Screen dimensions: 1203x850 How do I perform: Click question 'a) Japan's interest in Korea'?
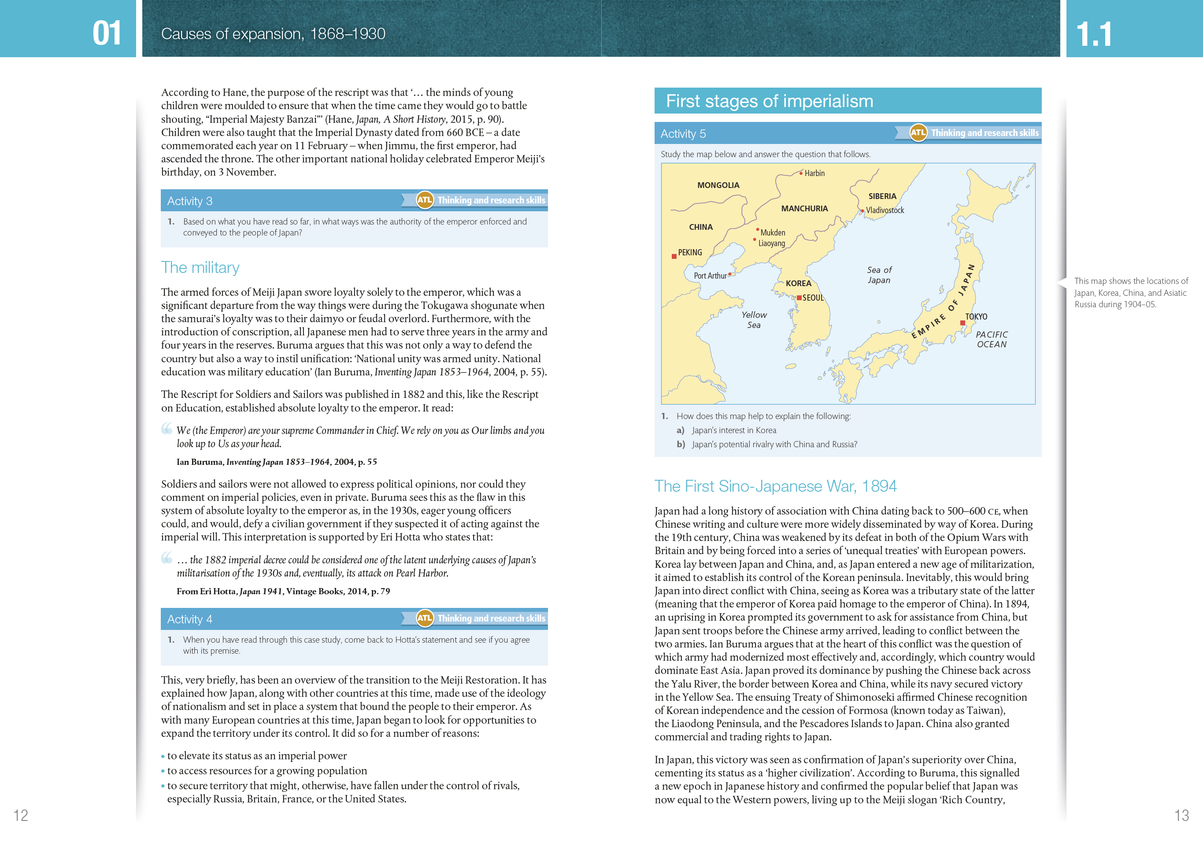(726, 431)
